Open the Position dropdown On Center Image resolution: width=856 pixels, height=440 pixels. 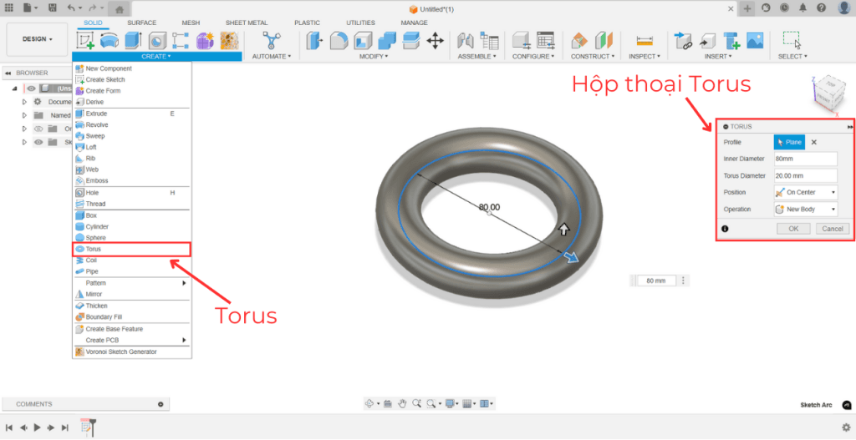(805, 192)
